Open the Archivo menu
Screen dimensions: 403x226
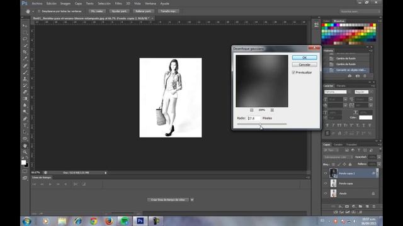pyautogui.click(x=37, y=4)
